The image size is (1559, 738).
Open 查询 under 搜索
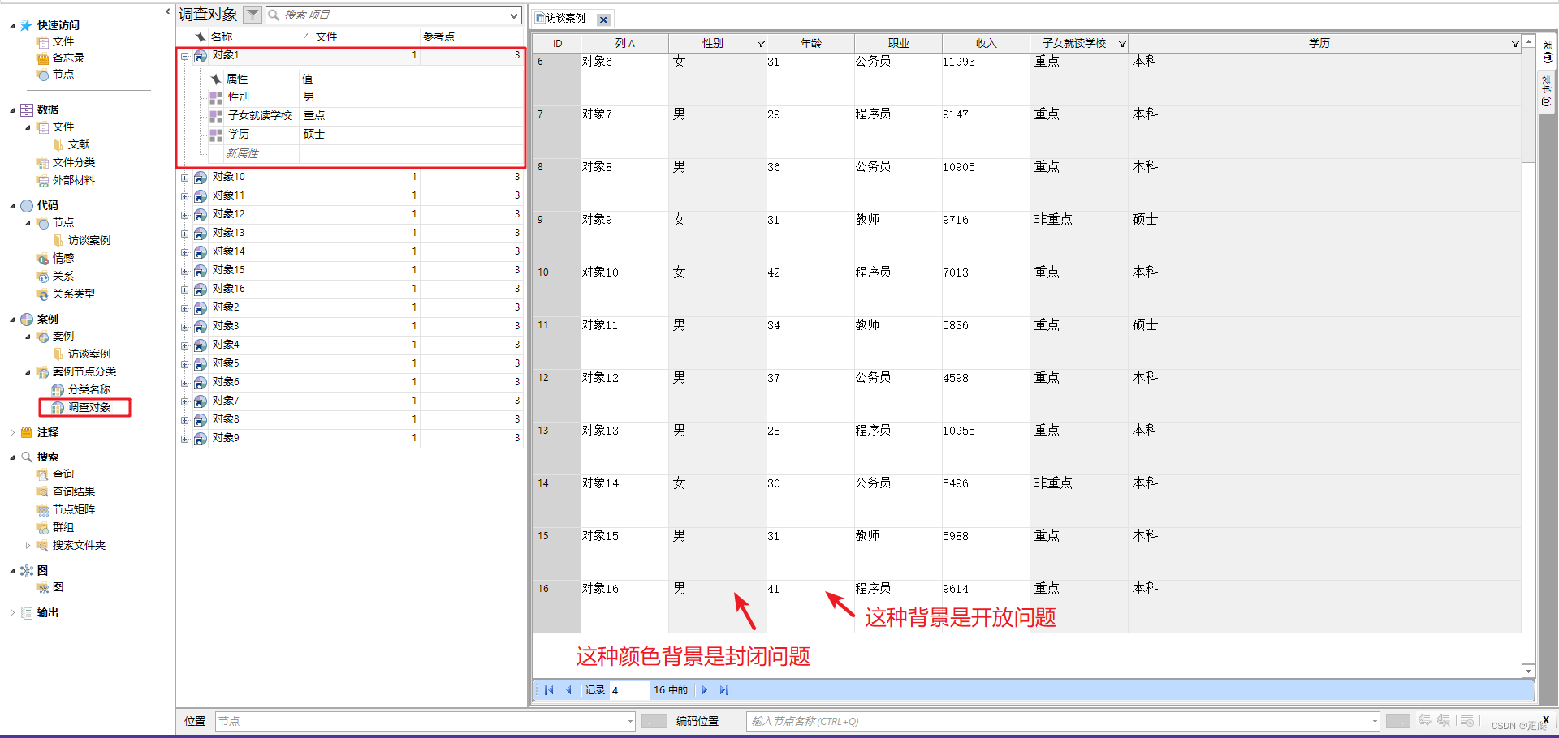coord(63,474)
